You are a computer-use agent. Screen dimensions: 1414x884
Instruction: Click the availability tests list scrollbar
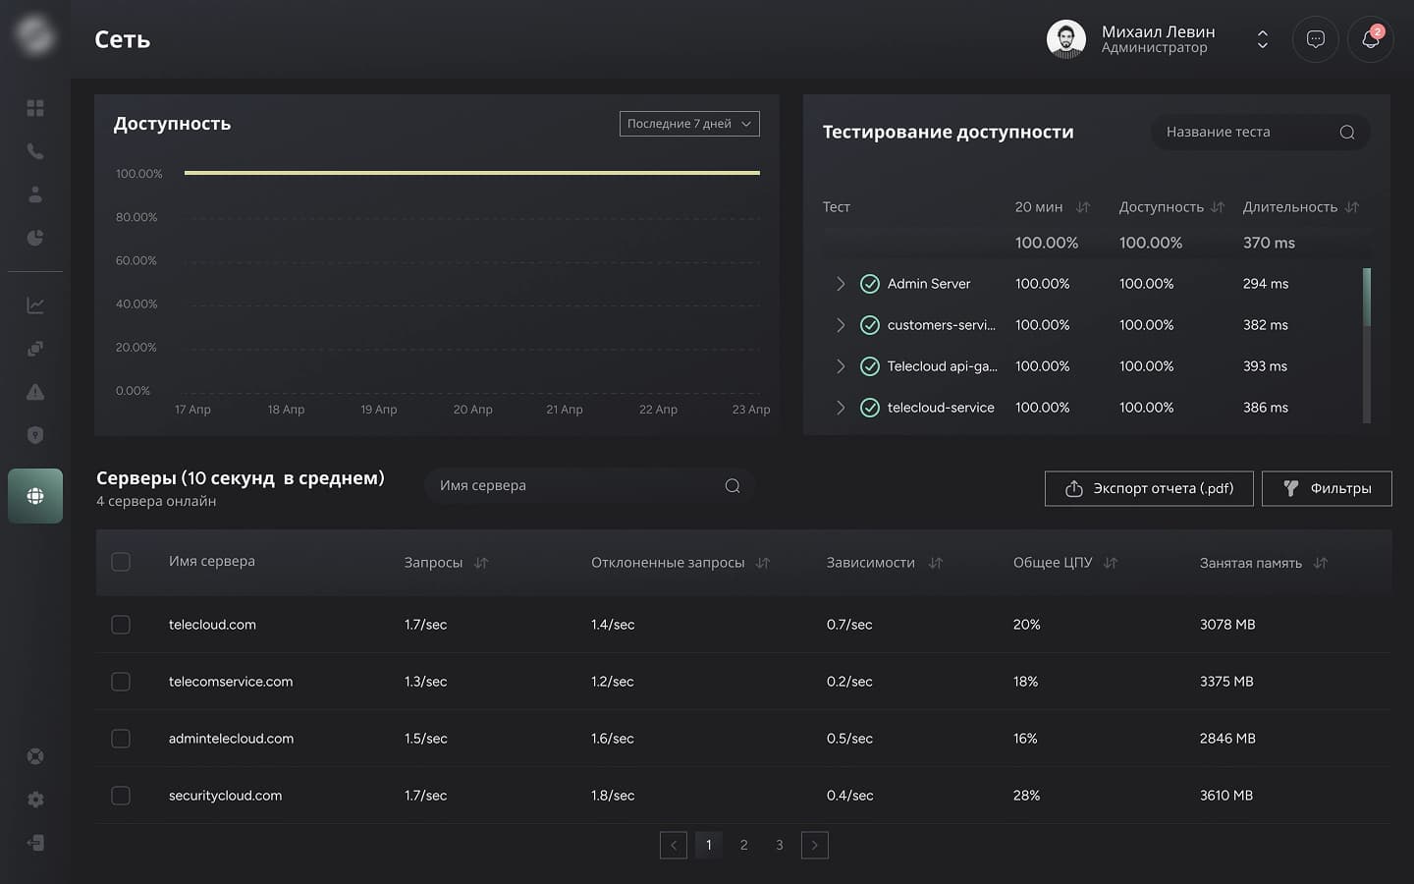1367,298
